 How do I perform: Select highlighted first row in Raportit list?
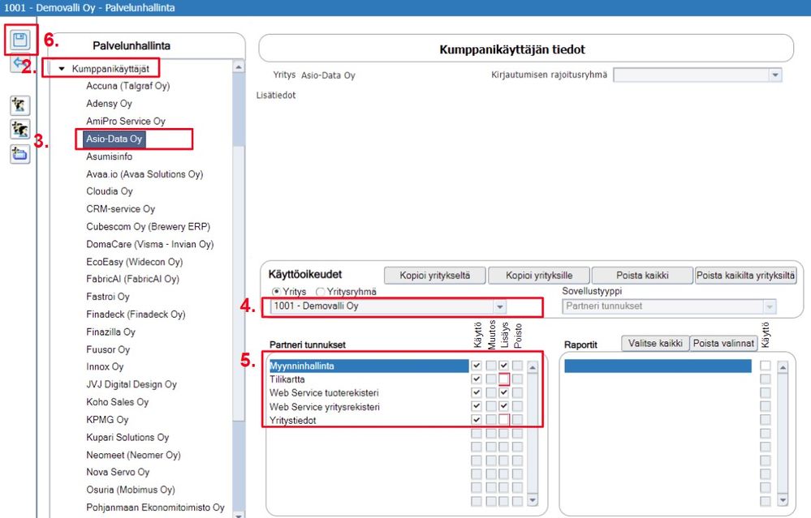tap(658, 366)
